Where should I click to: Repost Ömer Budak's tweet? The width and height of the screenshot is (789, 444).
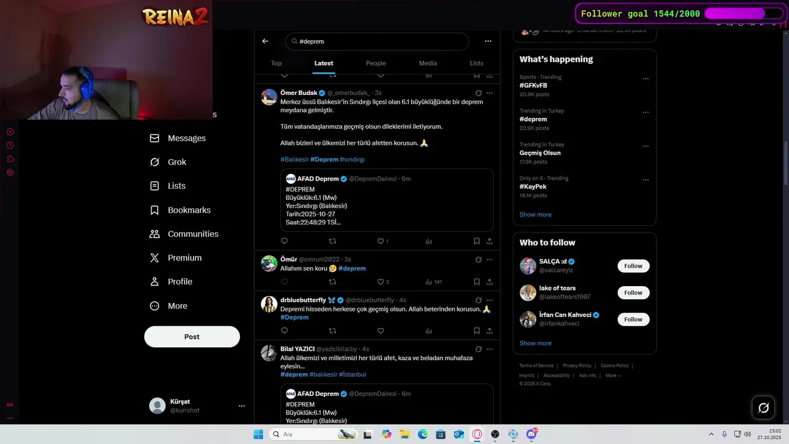(x=332, y=241)
